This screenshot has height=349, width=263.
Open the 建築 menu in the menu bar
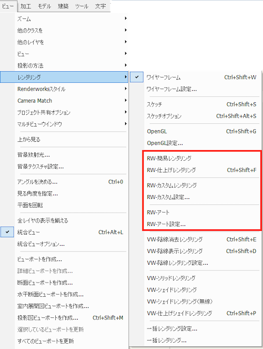click(63, 6)
